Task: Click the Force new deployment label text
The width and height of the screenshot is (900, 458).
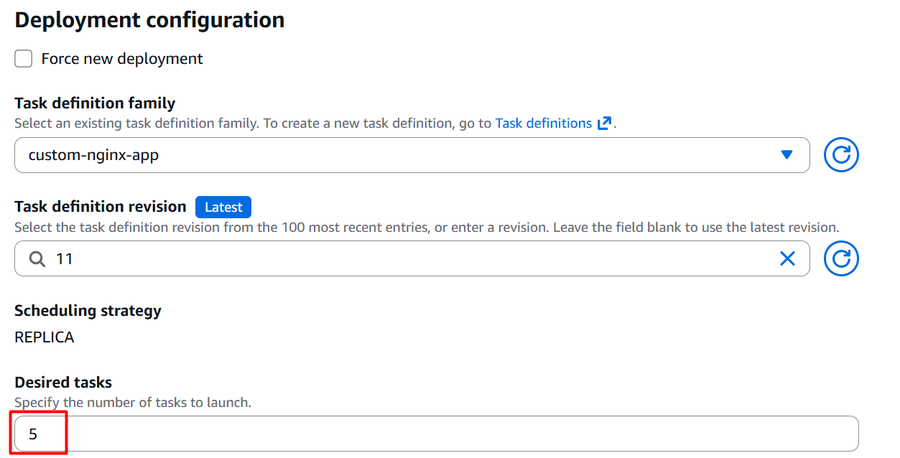Action: coord(122,59)
